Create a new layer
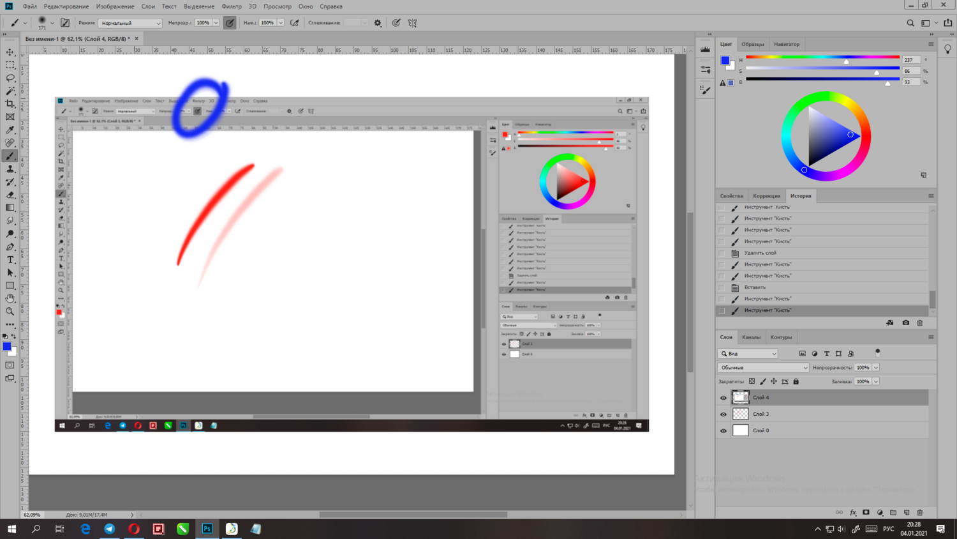Screen dimensions: 957x539 (907, 512)
